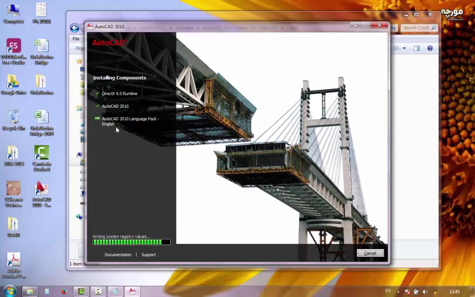Click the red AutoCAD logo in installer

click(109, 42)
